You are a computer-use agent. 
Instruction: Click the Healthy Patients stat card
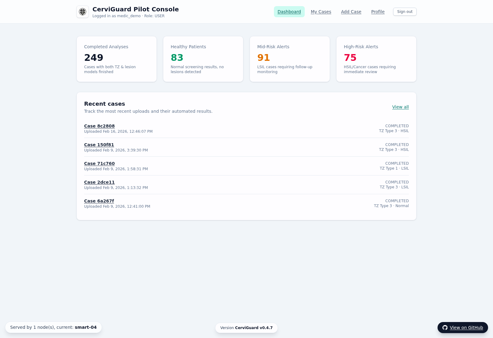[x=203, y=59]
